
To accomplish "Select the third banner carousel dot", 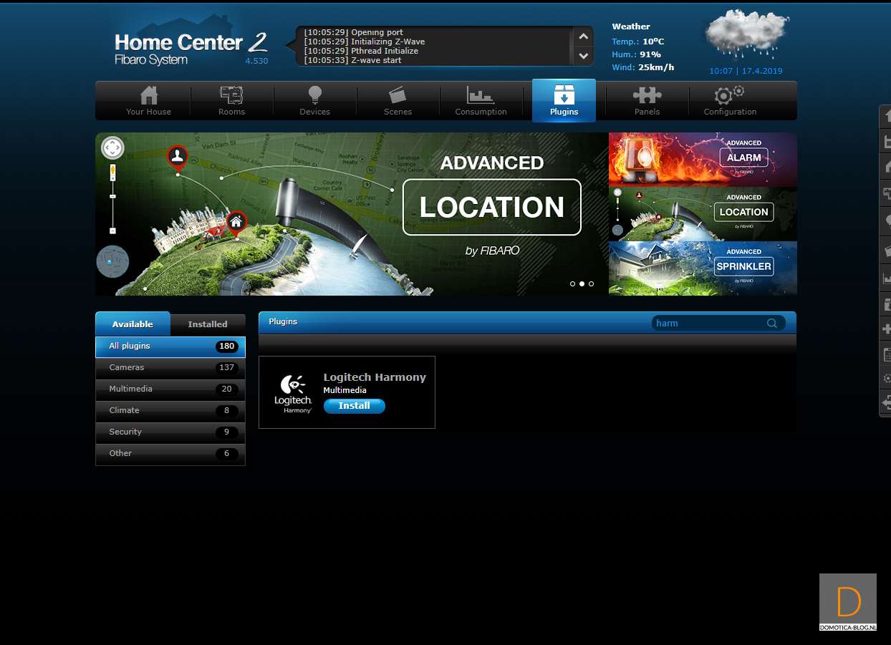I will tap(591, 284).
